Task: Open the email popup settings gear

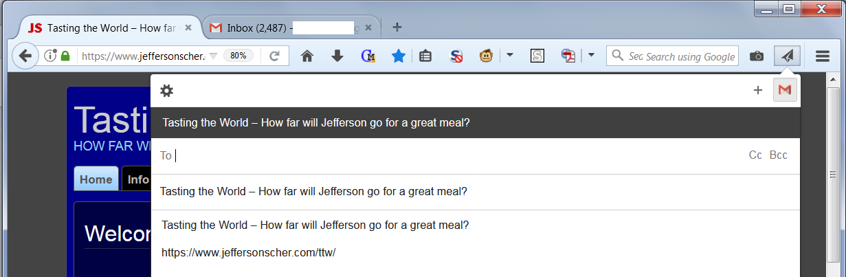Action: pyautogui.click(x=166, y=91)
